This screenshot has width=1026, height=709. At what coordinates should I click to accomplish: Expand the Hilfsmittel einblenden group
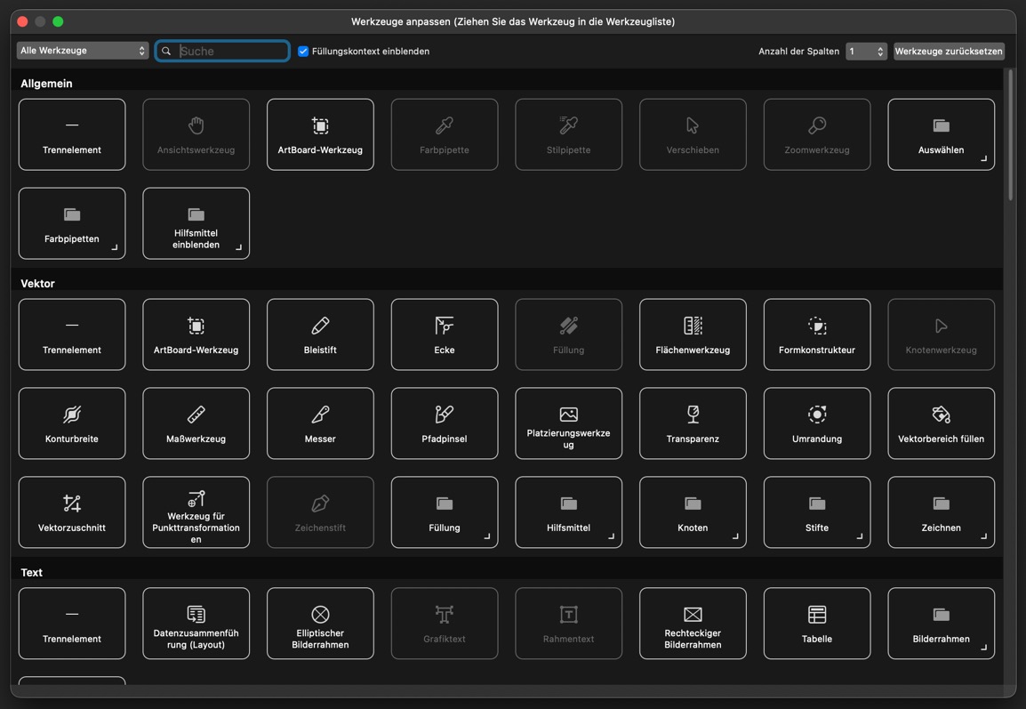click(196, 223)
